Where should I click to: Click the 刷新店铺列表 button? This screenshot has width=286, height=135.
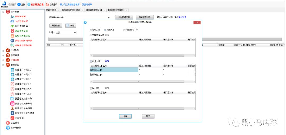click(124, 17)
